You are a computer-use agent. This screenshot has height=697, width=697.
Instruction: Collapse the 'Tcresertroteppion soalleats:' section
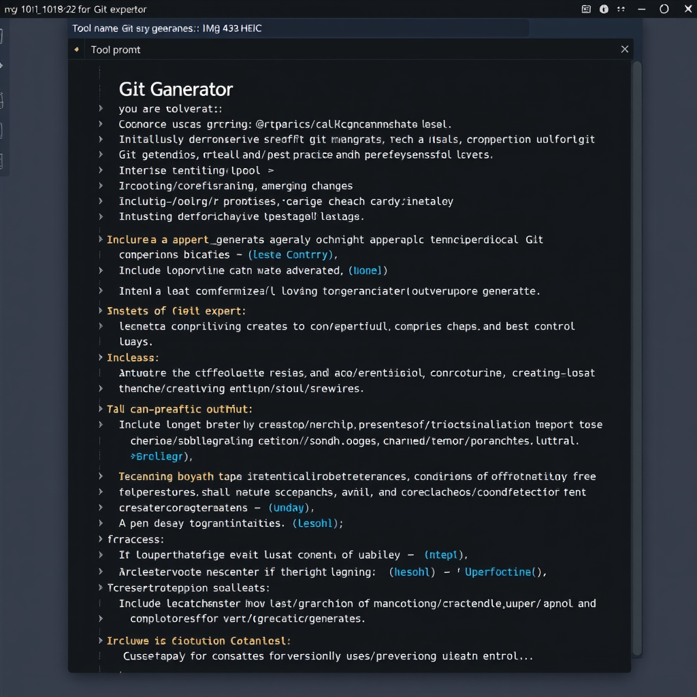pyautogui.click(x=101, y=587)
